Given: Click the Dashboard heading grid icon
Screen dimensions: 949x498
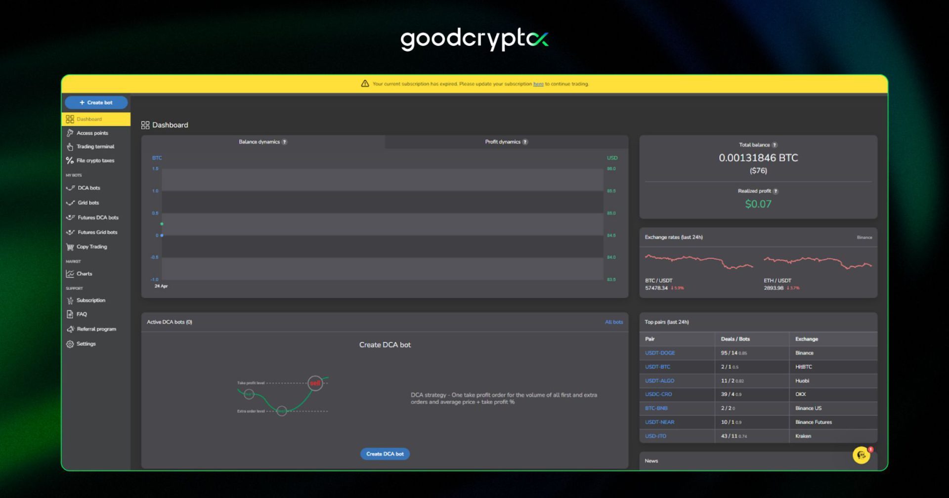Looking at the screenshot, I should [145, 125].
